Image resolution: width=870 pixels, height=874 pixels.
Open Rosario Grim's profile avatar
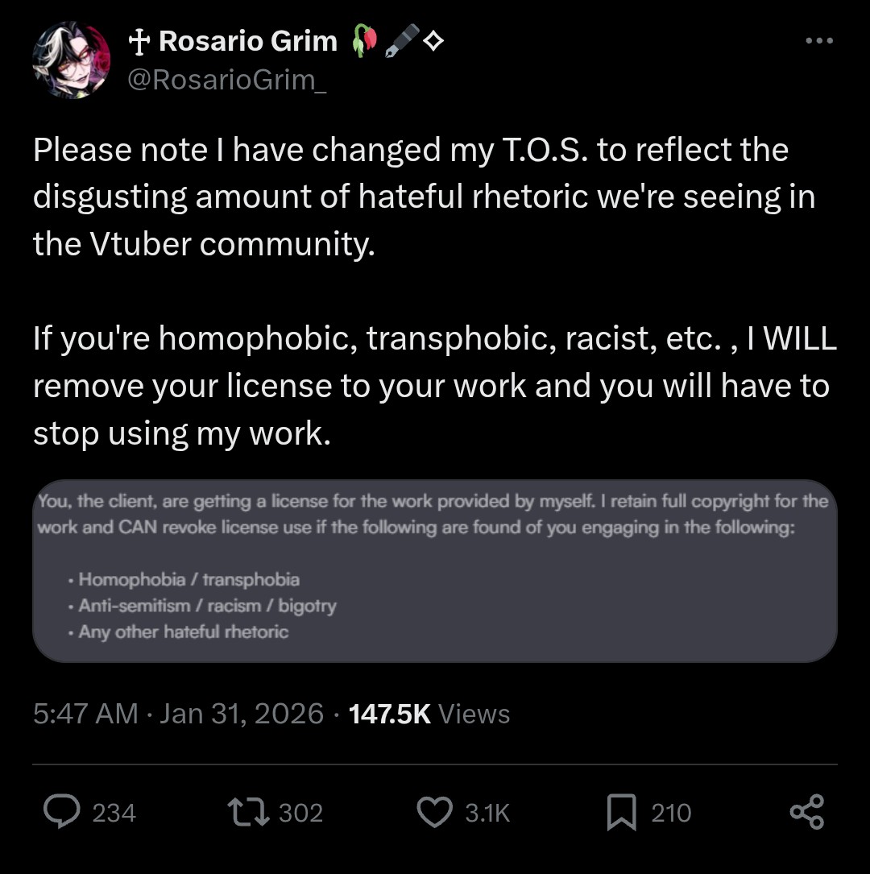[71, 60]
